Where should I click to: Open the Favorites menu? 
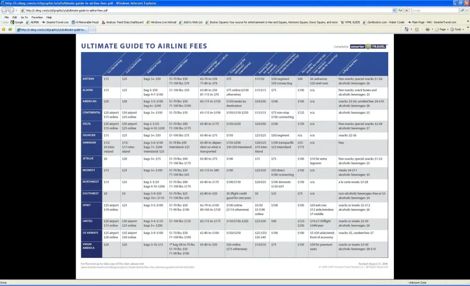click(x=37, y=17)
